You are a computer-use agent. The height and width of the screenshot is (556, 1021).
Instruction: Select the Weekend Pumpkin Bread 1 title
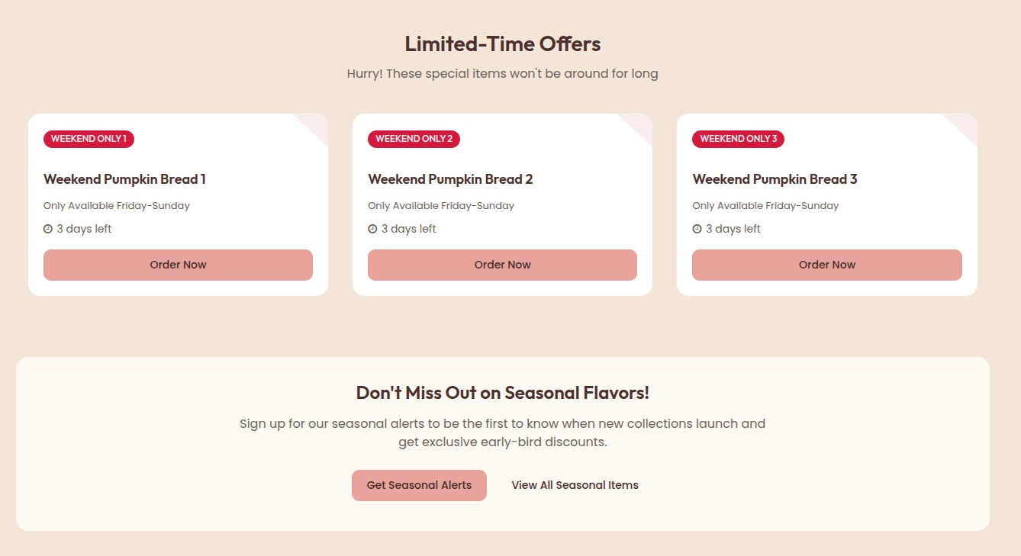click(124, 179)
